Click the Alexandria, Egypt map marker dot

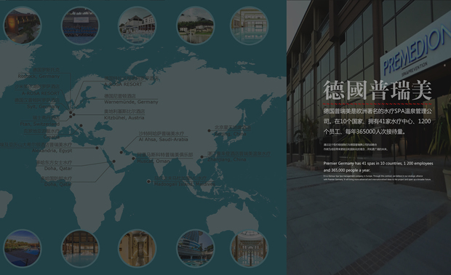click(97, 148)
